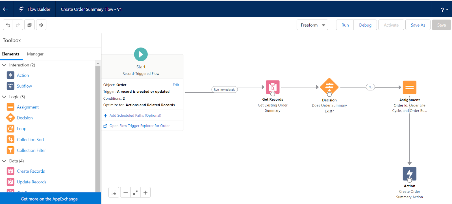Select the Assignment element icon in toolbox

click(10, 107)
